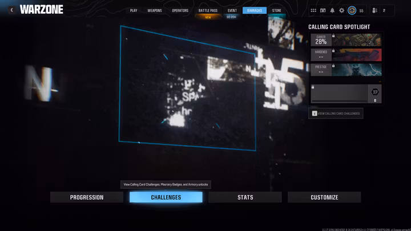Click the player level 55 text
This screenshot has height=231, width=411.
(x=361, y=11)
